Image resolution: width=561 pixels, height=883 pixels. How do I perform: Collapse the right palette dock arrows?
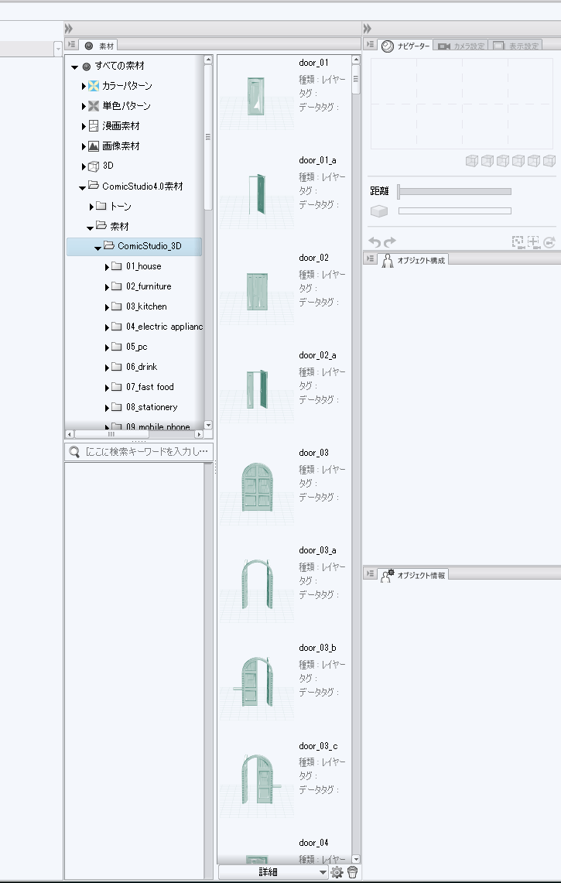(368, 29)
